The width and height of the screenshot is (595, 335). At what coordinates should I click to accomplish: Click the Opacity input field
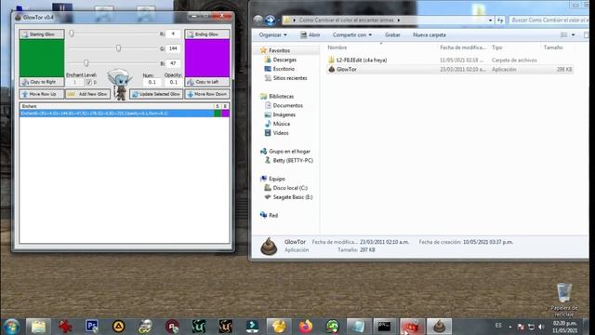(174, 82)
